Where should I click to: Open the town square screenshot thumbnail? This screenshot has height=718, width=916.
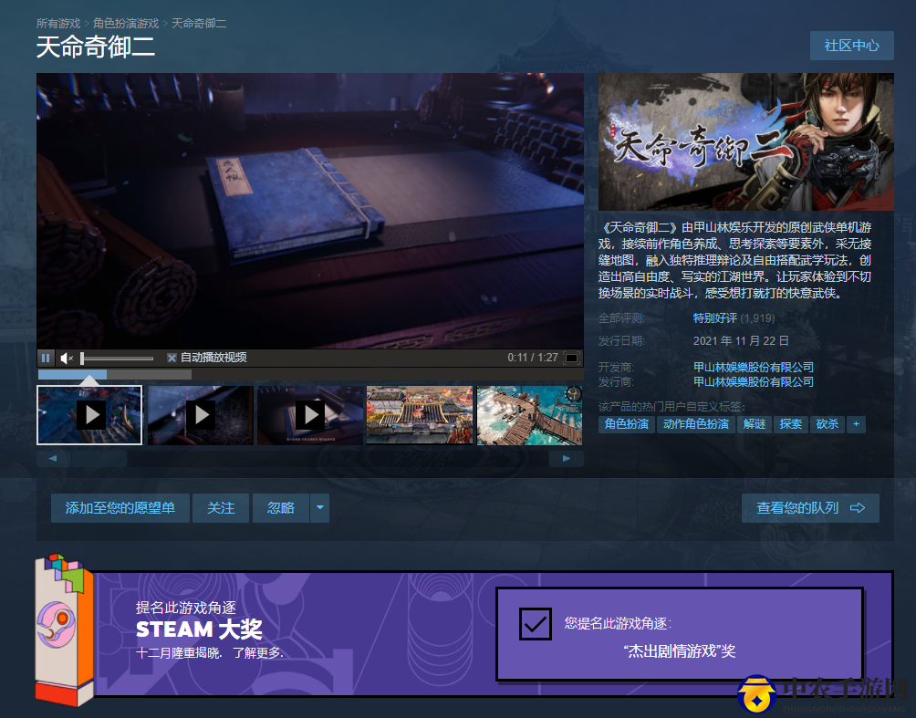(x=420, y=415)
